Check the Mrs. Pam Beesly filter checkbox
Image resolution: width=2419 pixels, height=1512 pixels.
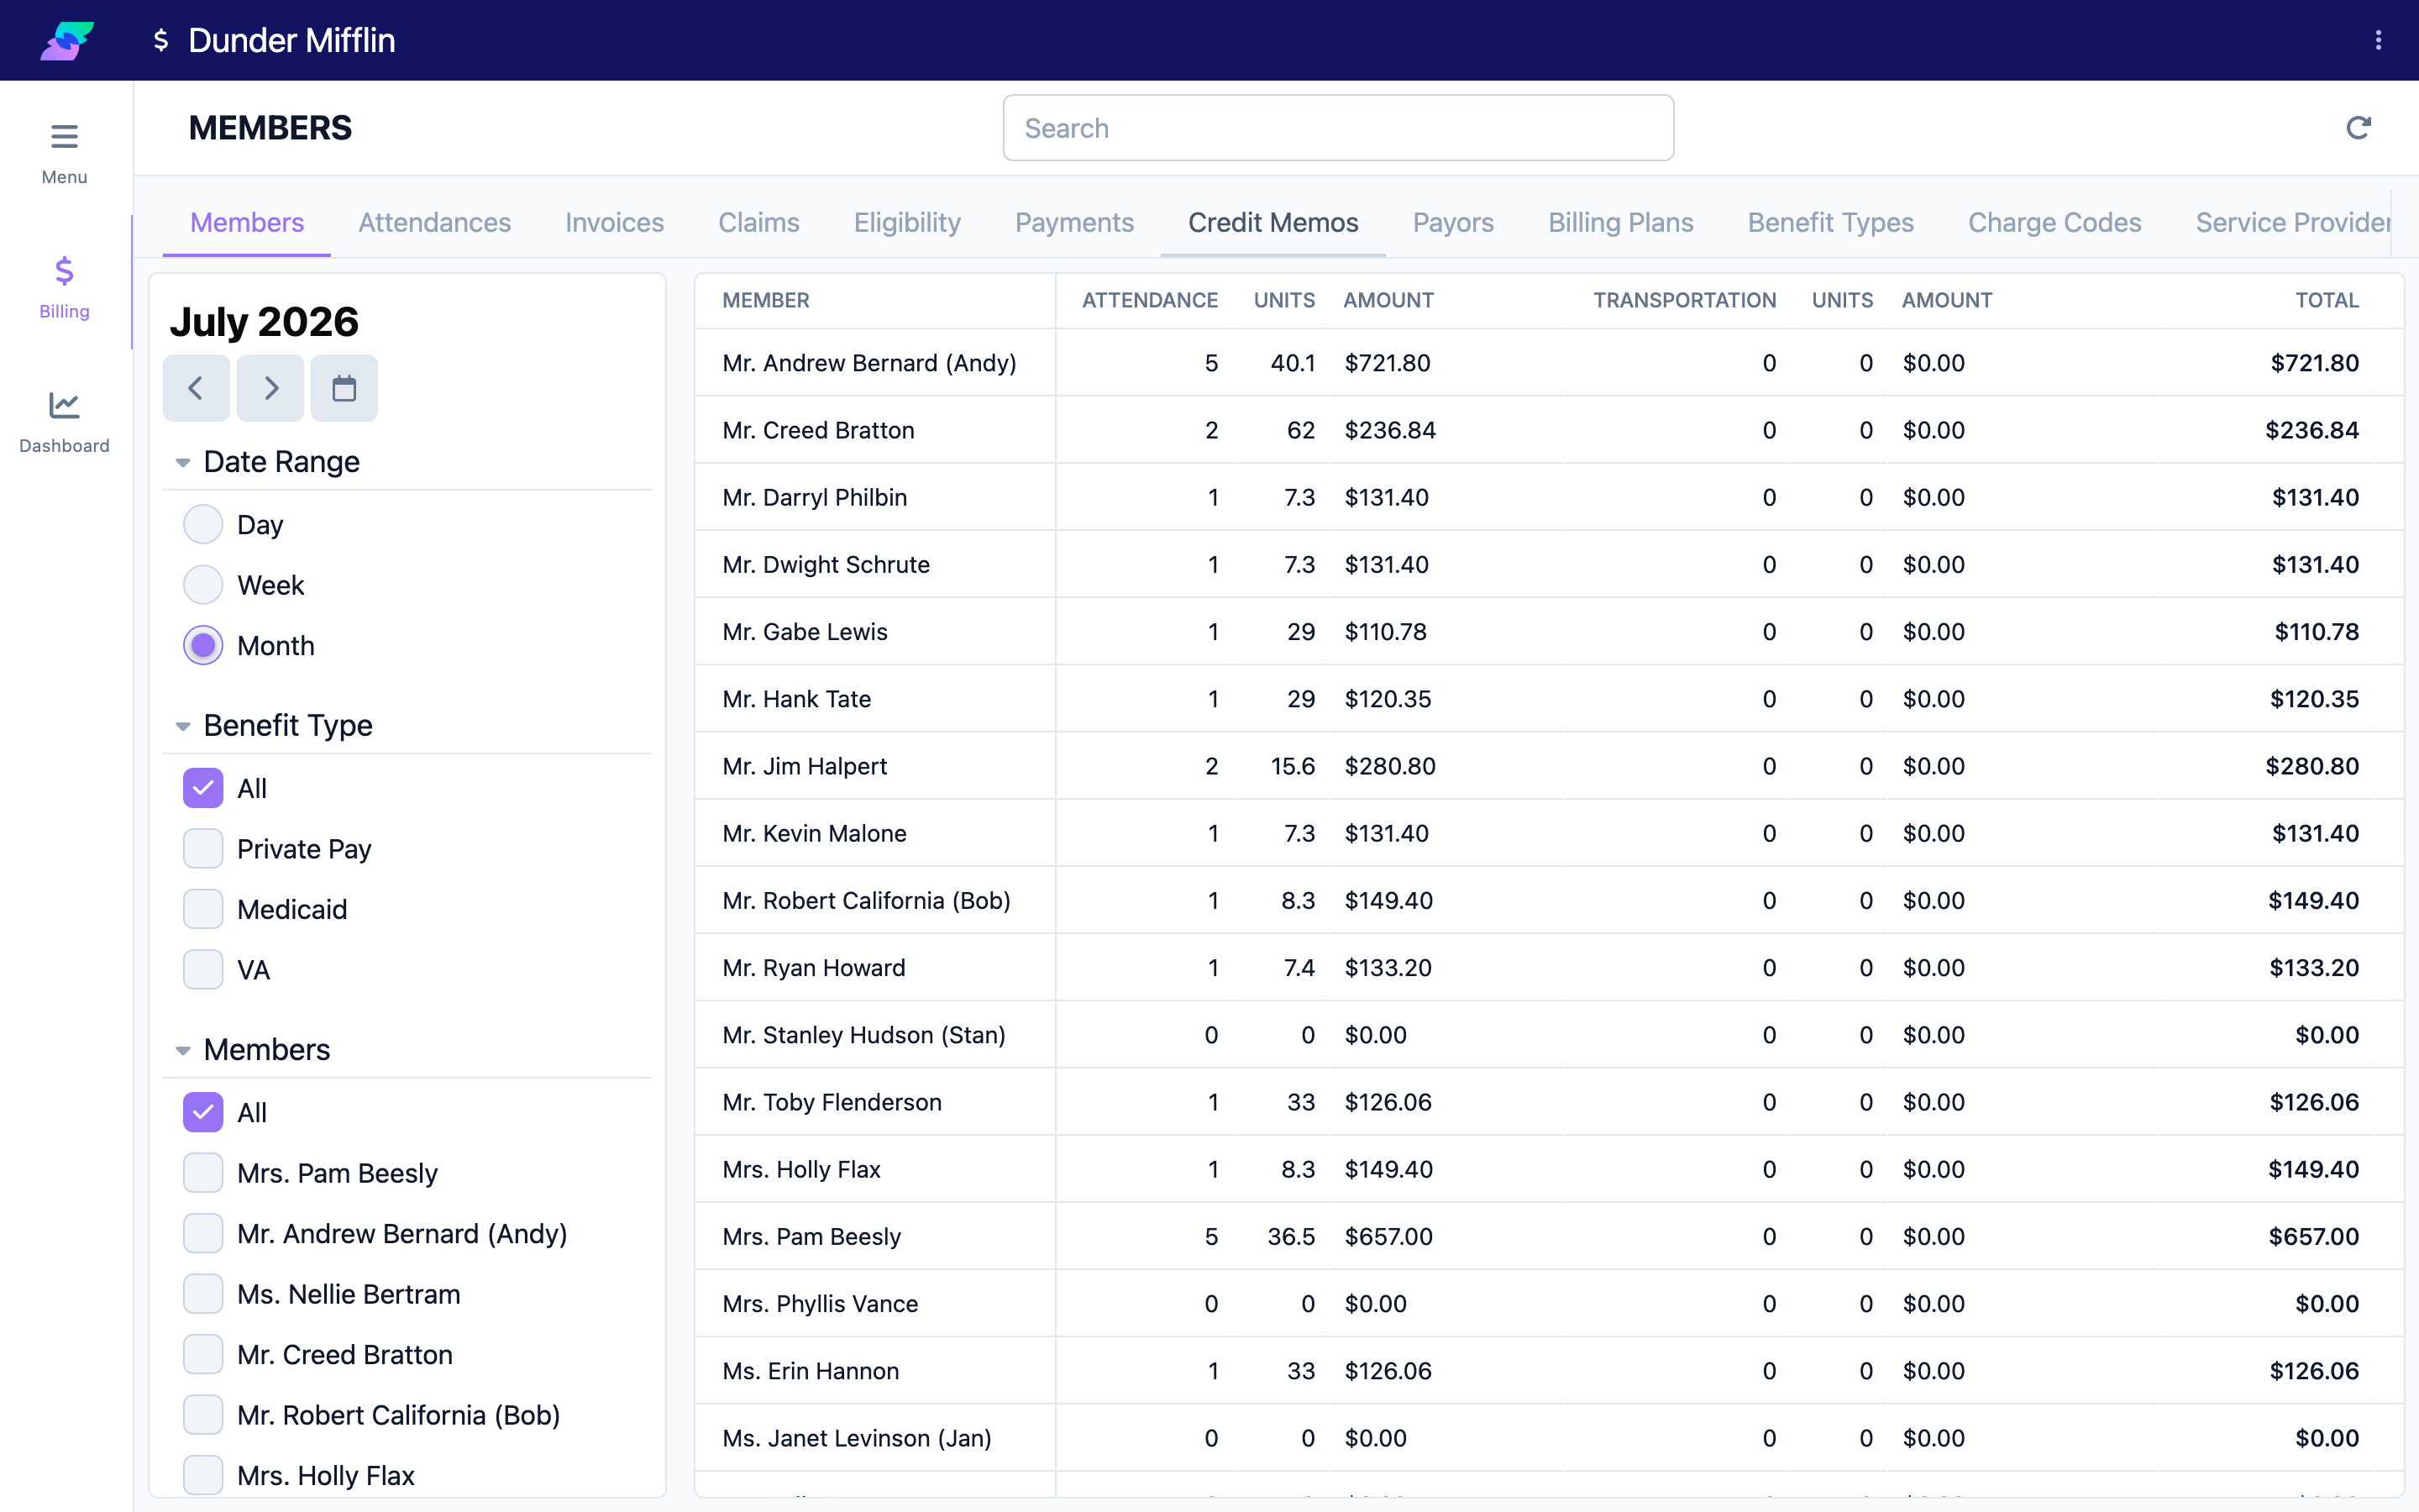coord(203,1173)
